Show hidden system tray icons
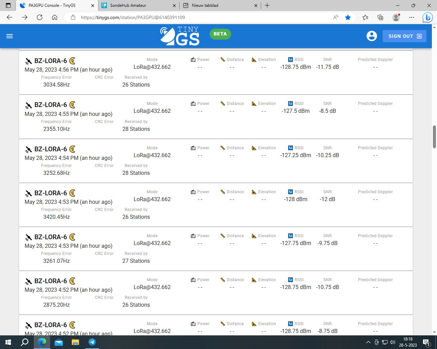 (368, 342)
